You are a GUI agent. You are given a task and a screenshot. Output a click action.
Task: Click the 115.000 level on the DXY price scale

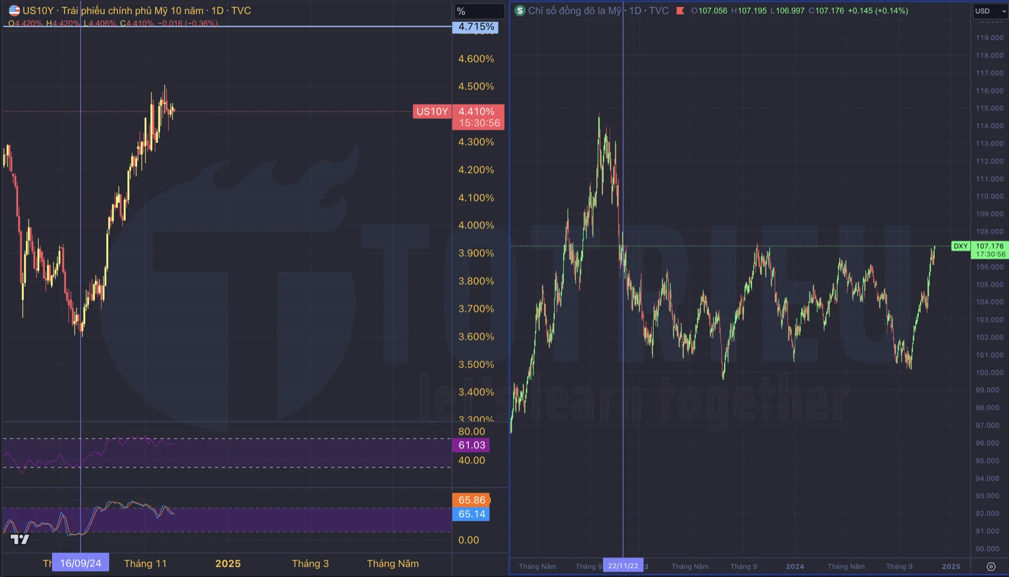[x=990, y=108]
